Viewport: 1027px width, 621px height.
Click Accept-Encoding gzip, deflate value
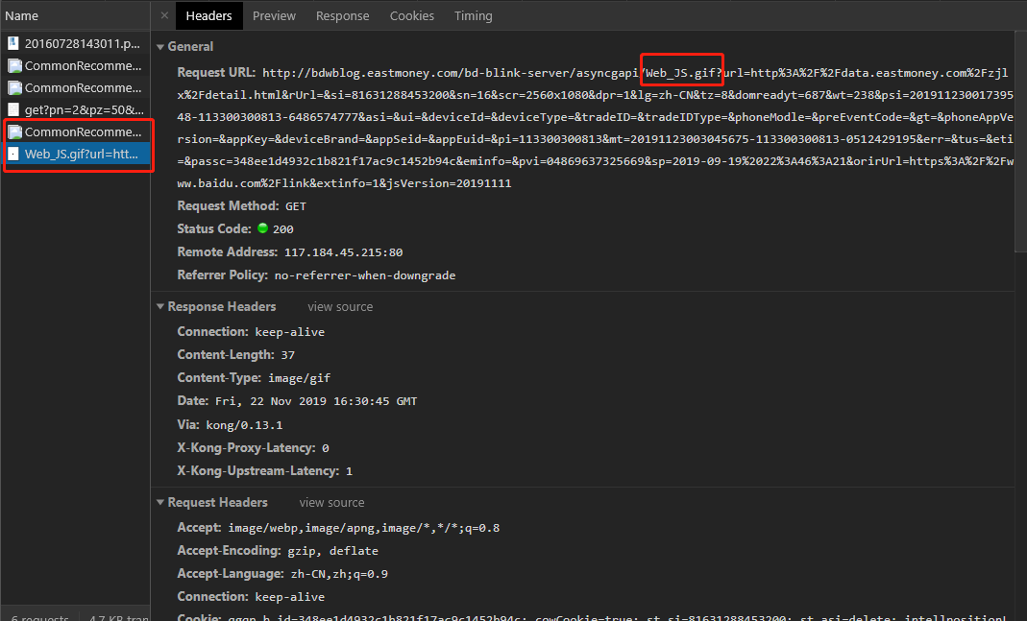[332, 551]
